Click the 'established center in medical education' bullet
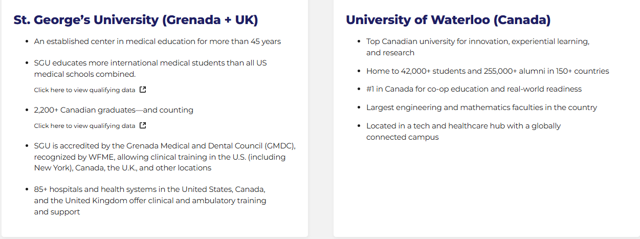Image resolution: width=640 pixels, height=239 pixels. (158, 41)
